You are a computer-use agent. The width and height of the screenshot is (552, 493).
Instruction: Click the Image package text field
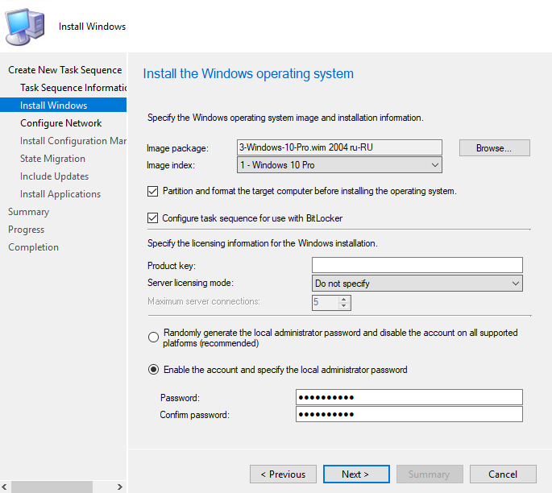[x=339, y=147]
